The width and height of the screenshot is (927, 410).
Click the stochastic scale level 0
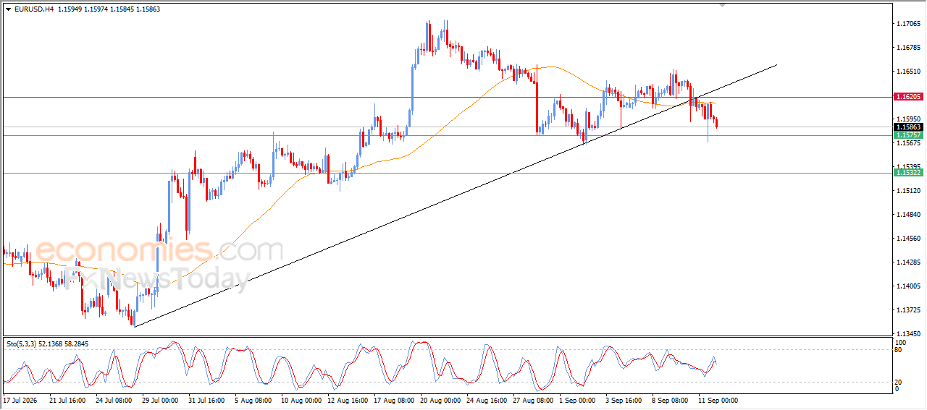click(898, 389)
